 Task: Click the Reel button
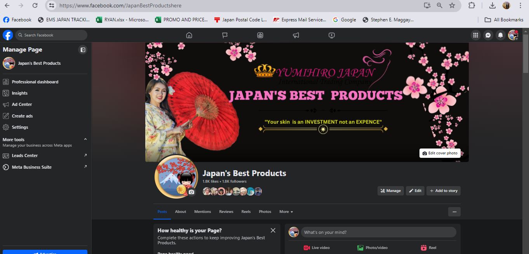pyautogui.click(x=428, y=248)
